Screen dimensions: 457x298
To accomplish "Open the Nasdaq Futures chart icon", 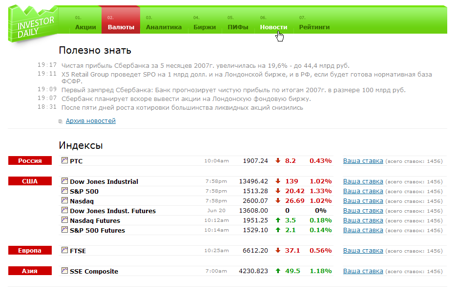I will [x=65, y=220].
